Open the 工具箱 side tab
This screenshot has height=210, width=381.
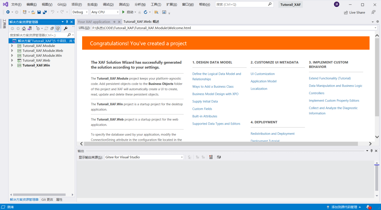[x=5, y=24]
